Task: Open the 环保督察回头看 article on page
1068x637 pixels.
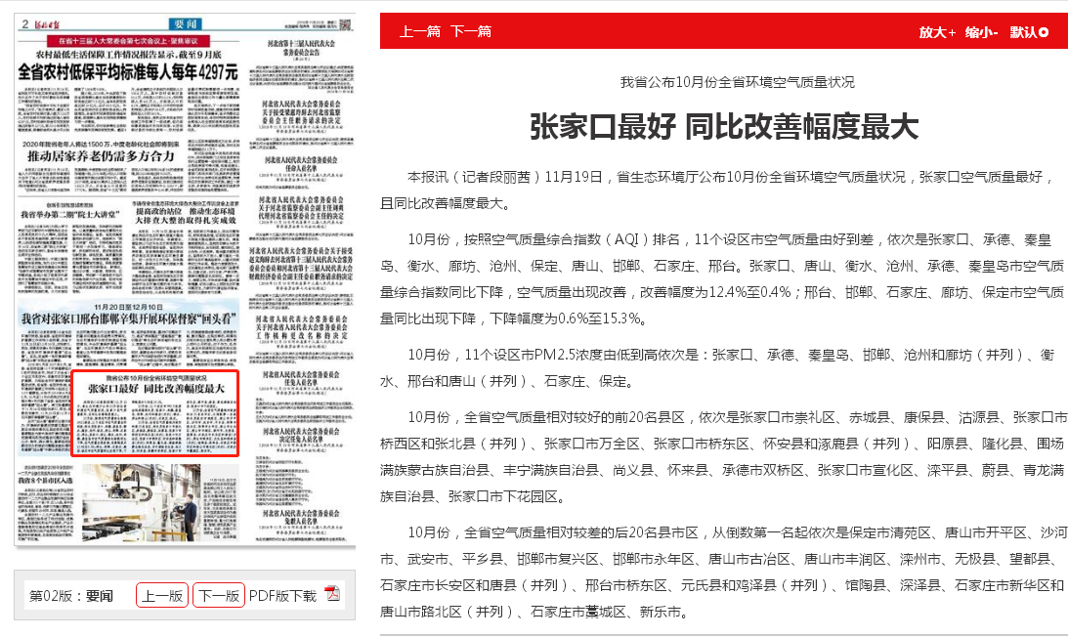Action: [x=129, y=318]
